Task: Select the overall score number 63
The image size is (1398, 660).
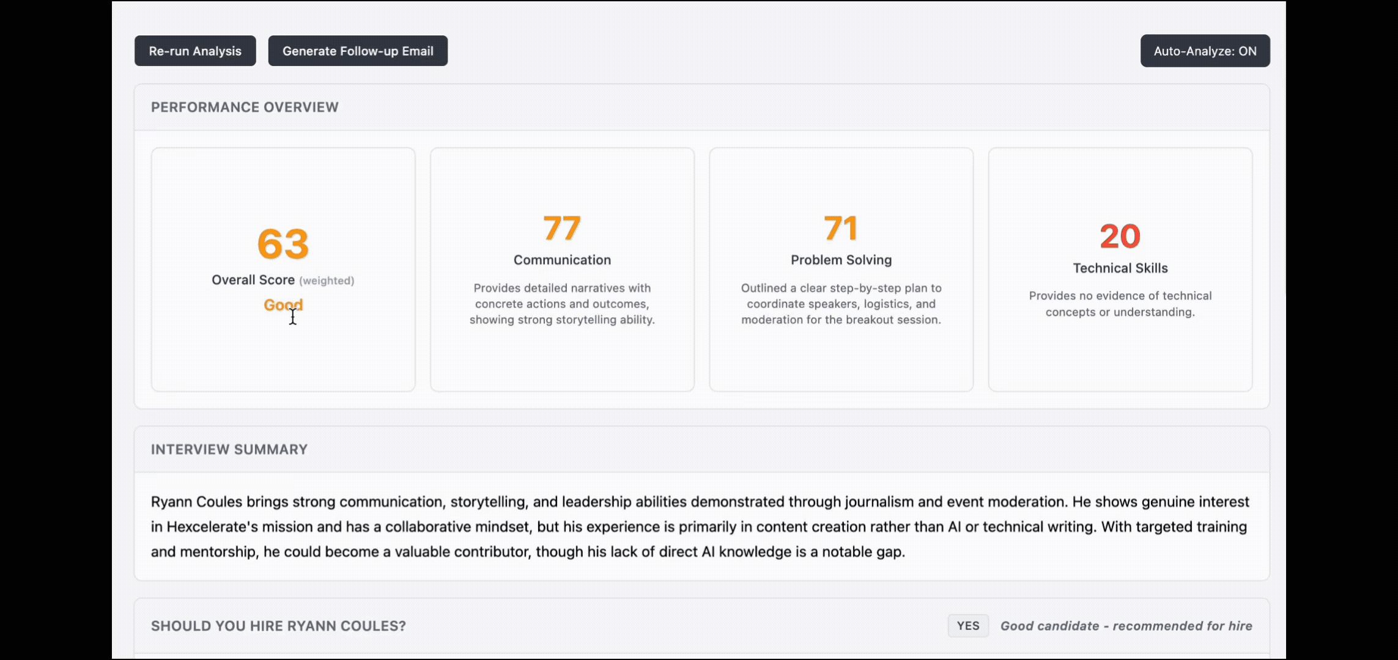Action: [x=283, y=244]
